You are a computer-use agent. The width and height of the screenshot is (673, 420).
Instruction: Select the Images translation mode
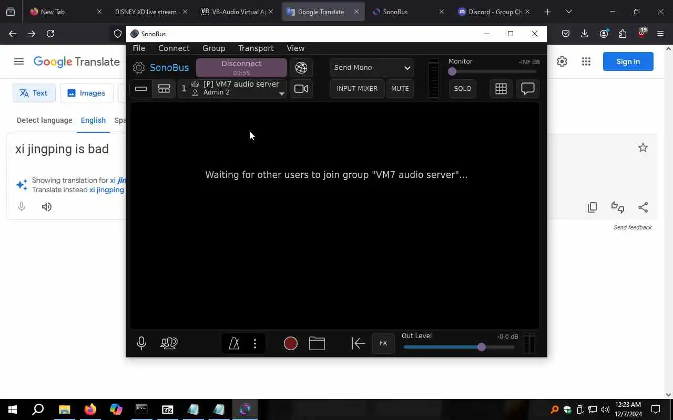coord(86,93)
